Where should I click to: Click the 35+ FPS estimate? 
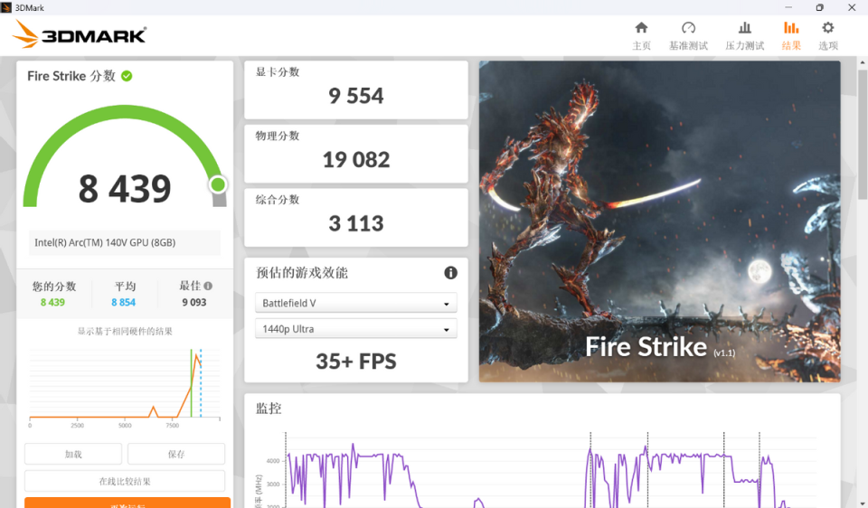[356, 362]
